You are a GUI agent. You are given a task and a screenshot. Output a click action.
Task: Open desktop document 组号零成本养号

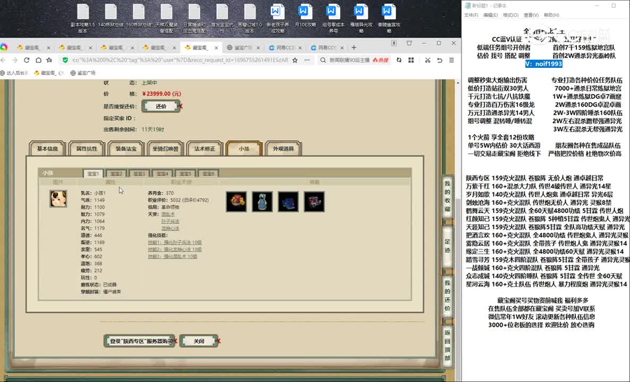(333, 19)
